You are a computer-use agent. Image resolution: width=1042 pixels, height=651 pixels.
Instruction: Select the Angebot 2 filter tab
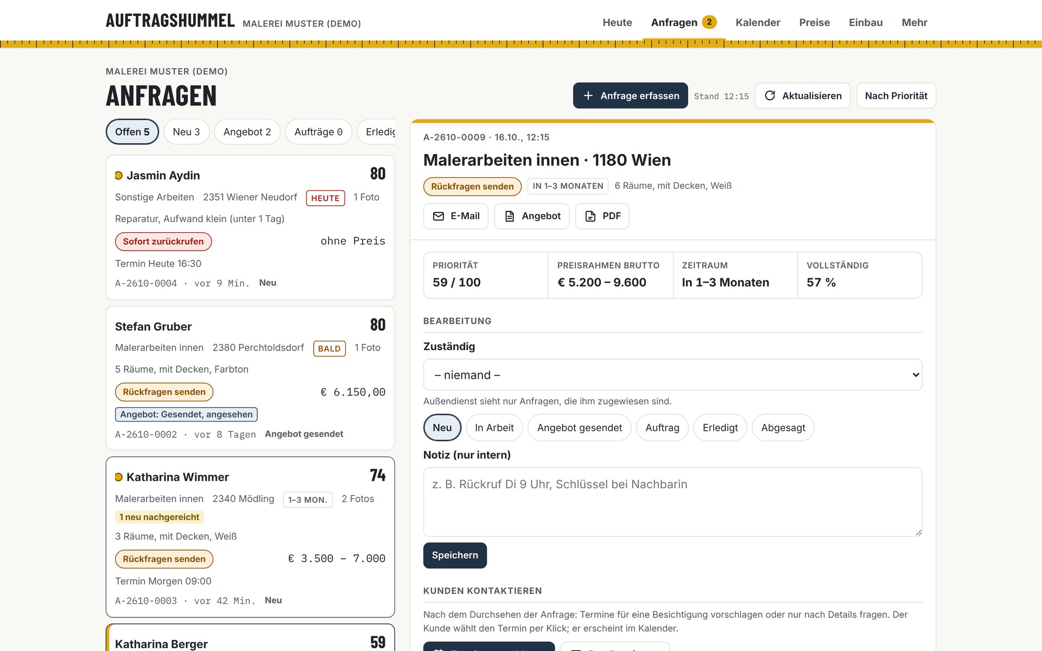click(247, 132)
